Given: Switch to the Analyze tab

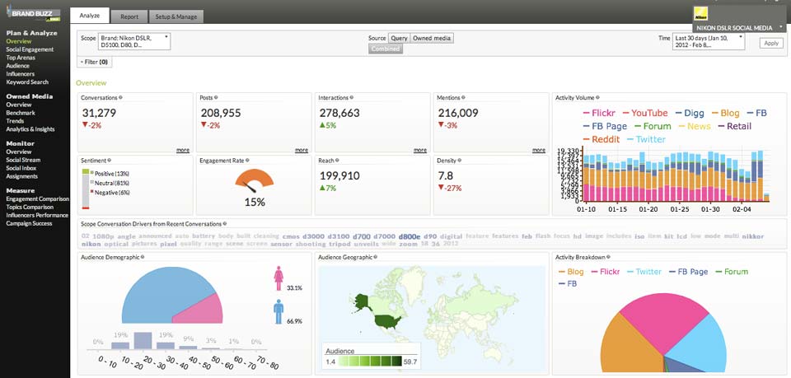Looking at the screenshot, I should coord(89,16).
